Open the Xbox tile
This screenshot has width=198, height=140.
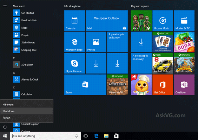(141, 21)
